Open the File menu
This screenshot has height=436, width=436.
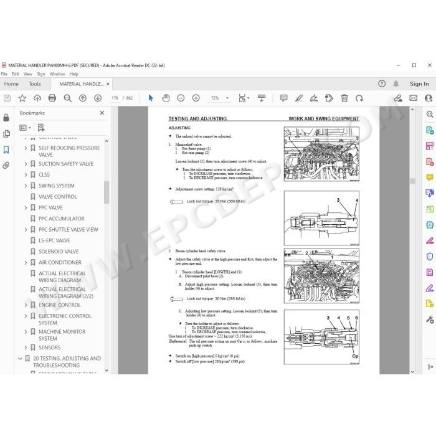(4, 74)
